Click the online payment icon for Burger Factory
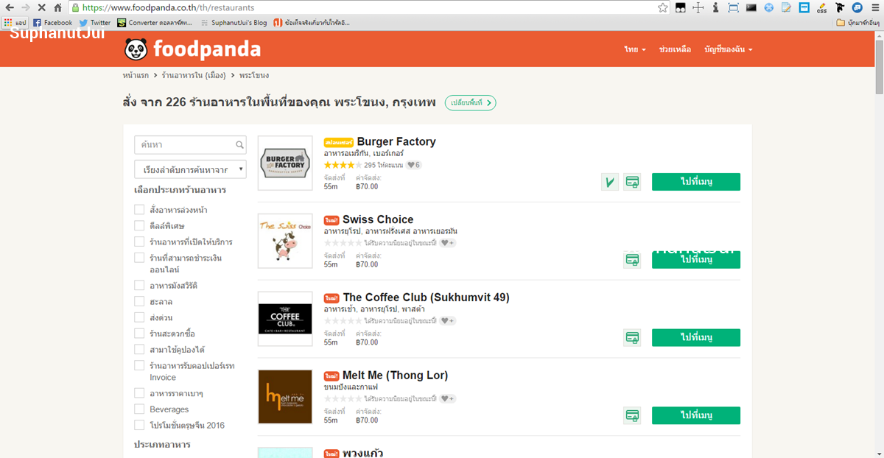The height and width of the screenshot is (458, 884). 632,182
